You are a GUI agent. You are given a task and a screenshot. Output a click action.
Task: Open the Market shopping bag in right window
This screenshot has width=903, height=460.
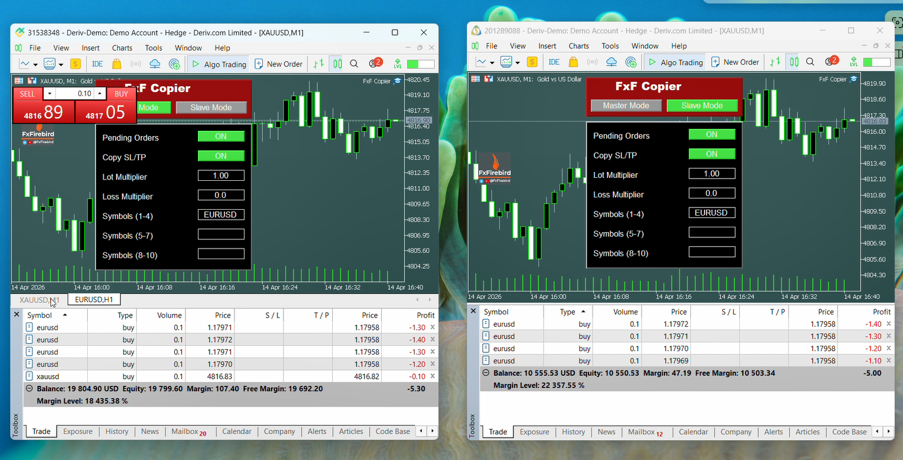[573, 62]
